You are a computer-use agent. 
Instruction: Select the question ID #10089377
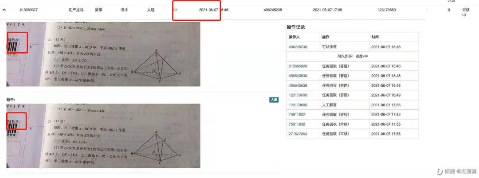29,10
